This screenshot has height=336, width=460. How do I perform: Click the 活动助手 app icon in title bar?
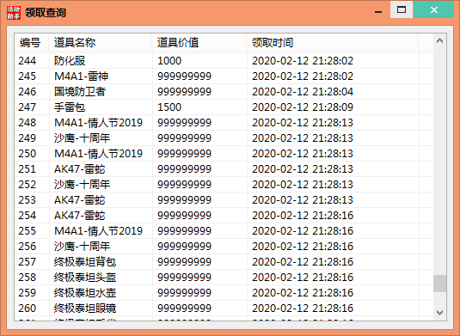coord(14,13)
